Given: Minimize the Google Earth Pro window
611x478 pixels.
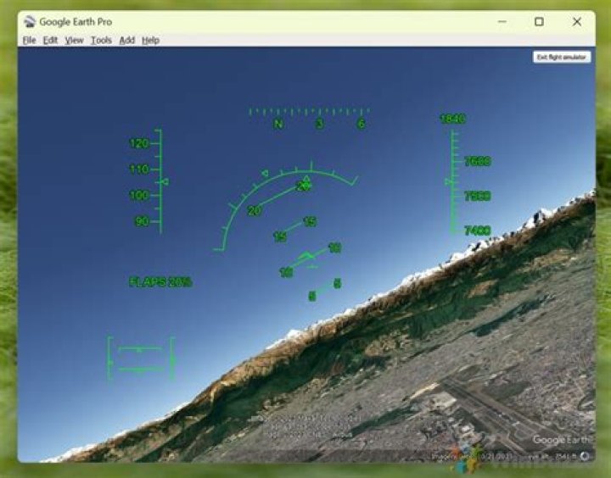Looking at the screenshot, I should 502,22.
